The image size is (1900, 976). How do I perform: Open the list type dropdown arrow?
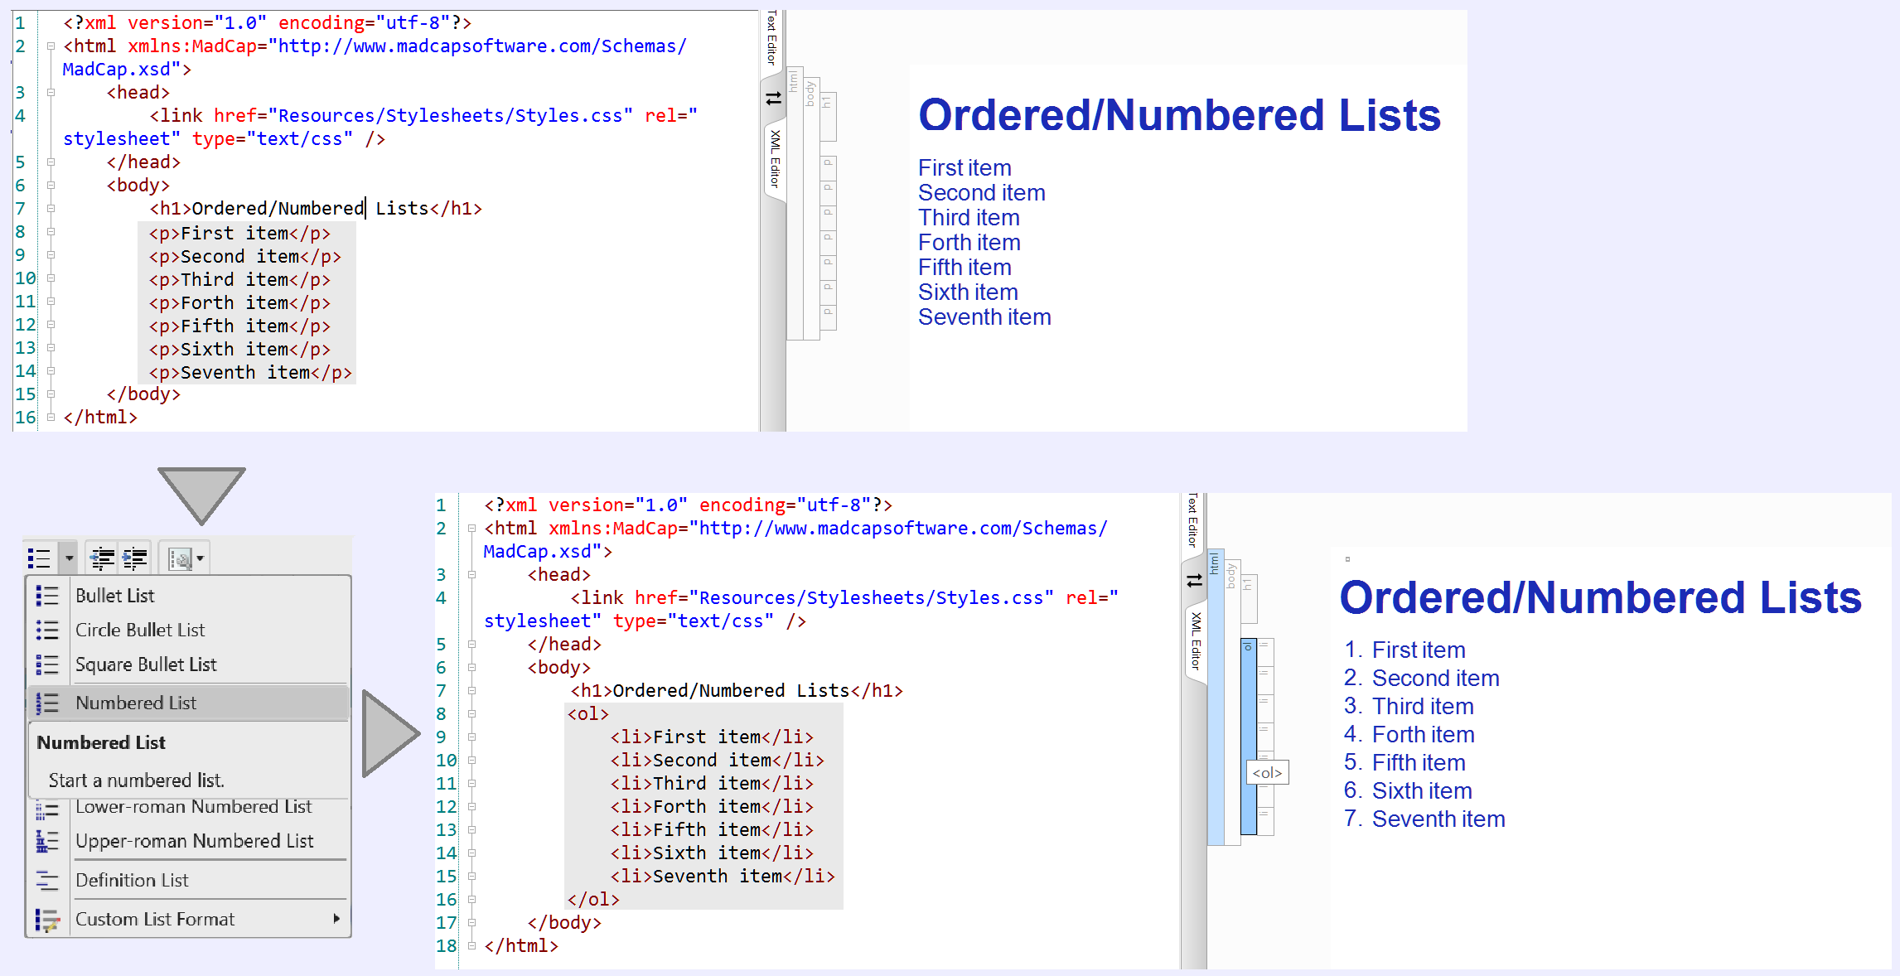tap(70, 558)
